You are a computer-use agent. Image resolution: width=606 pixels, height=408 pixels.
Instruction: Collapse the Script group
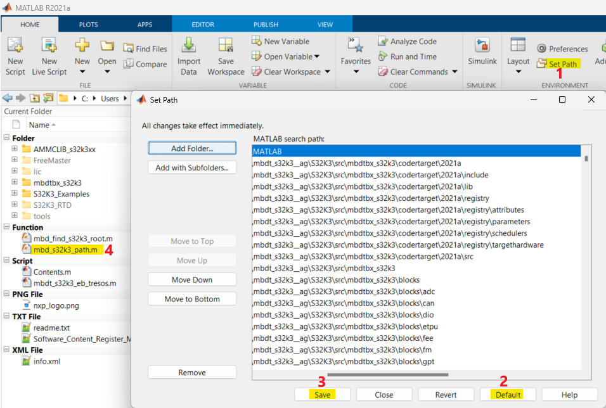point(6,260)
